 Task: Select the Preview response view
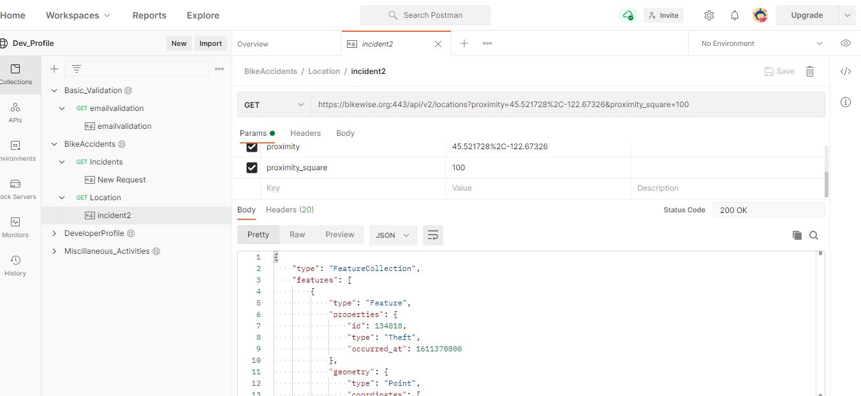click(x=340, y=235)
